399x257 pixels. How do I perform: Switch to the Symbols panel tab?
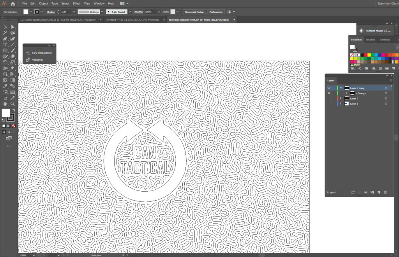(x=385, y=40)
